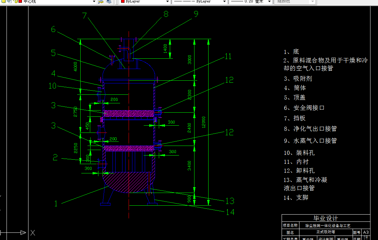Select callout number 4 label
The height and width of the screenshot is (240, 378).
[53, 73]
